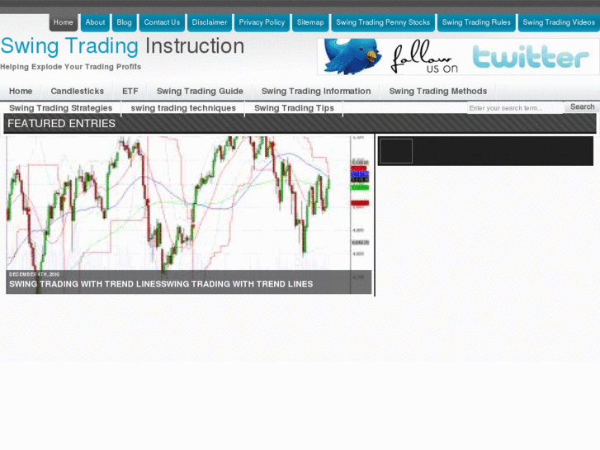The height and width of the screenshot is (450, 600).
Task: Open Swing Trading With Trend Lines article title
Action: (161, 284)
